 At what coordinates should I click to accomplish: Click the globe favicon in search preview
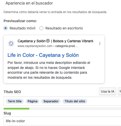point(11,44)
